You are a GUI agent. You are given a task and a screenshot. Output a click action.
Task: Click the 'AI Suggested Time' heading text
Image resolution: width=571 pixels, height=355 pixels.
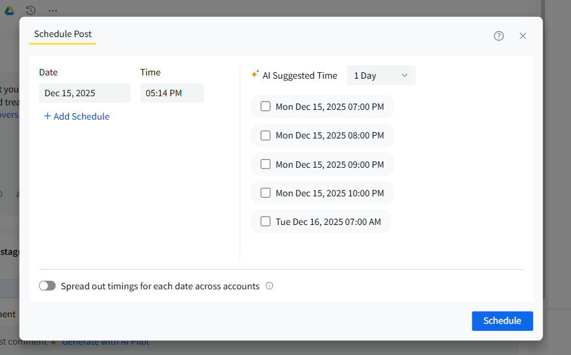coord(300,75)
